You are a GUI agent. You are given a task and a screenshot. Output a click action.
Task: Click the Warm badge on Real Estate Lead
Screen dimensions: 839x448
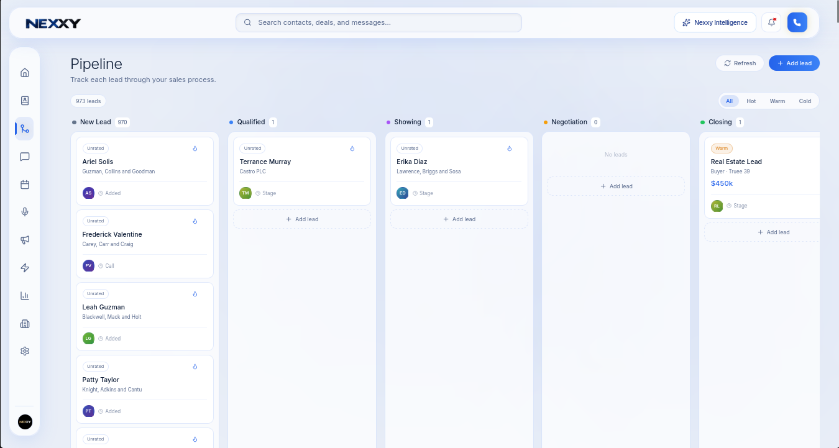point(722,149)
